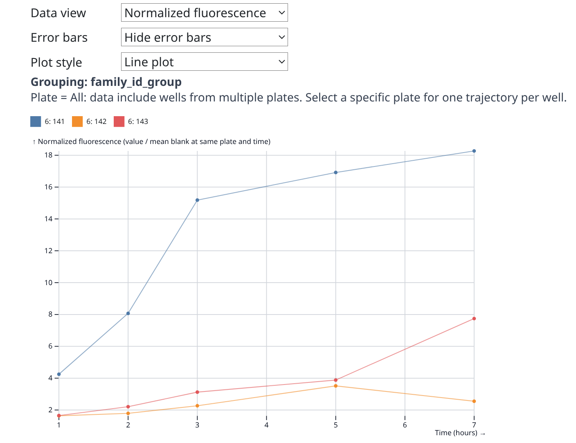Click the 6: 141 legend label
The image size is (576, 443).
pyautogui.click(x=55, y=121)
